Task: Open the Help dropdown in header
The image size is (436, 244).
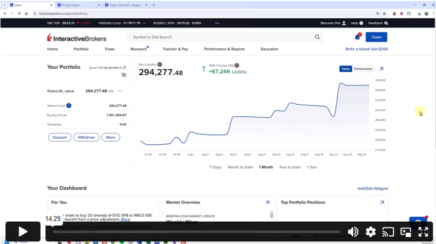Action: (x=355, y=23)
